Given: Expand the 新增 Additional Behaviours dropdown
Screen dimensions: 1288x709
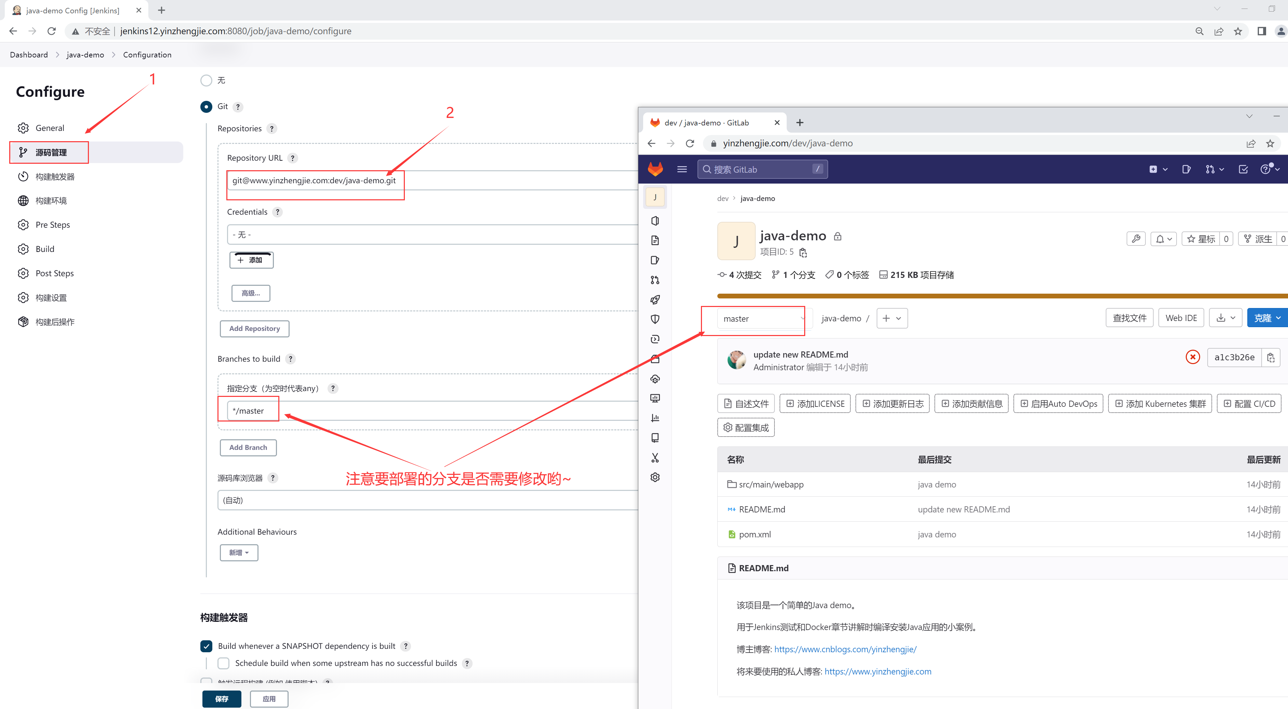Looking at the screenshot, I should 239,552.
